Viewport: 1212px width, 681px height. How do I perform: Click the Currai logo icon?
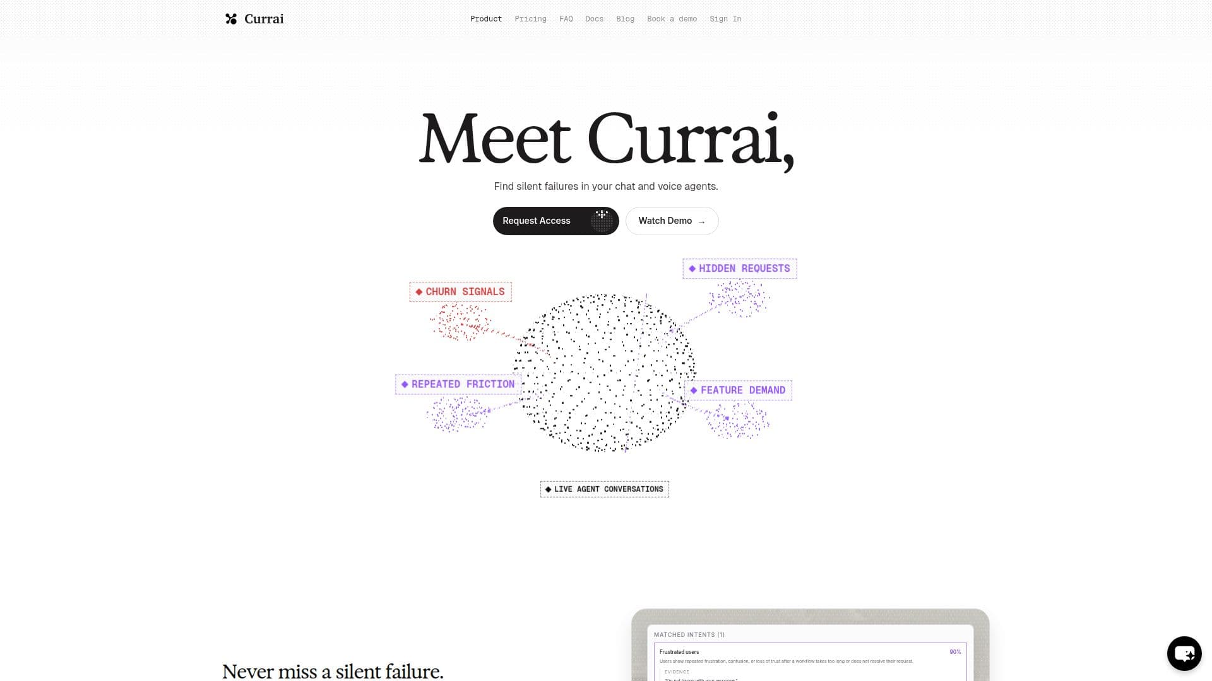[x=231, y=19]
